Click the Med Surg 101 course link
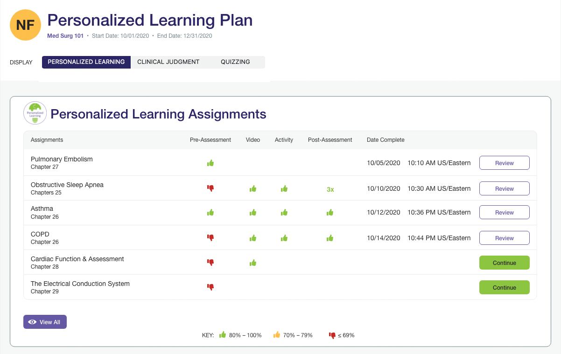Screen dimensions: 561x354 click(65, 36)
